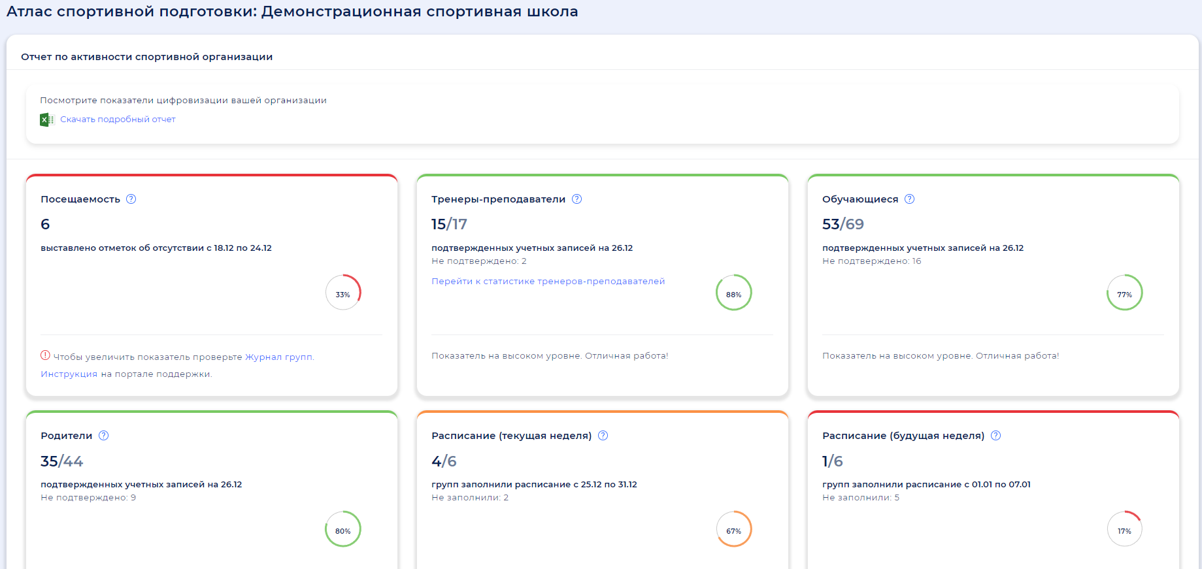Screen dimensions: 1202x569
Task: Go to Перейти к статистике тренеров-преподавателей
Action: coord(548,281)
